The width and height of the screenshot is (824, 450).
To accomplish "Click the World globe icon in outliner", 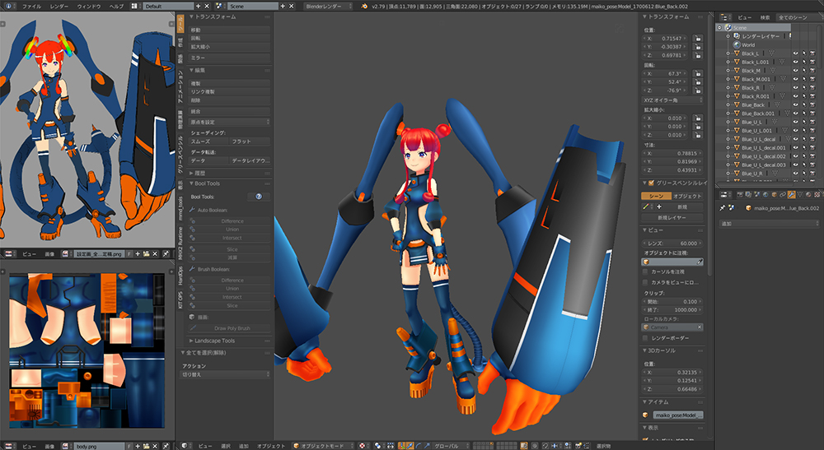I will coord(736,45).
